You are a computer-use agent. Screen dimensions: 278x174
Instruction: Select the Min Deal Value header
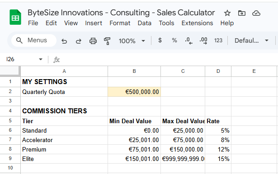(x=134, y=121)
